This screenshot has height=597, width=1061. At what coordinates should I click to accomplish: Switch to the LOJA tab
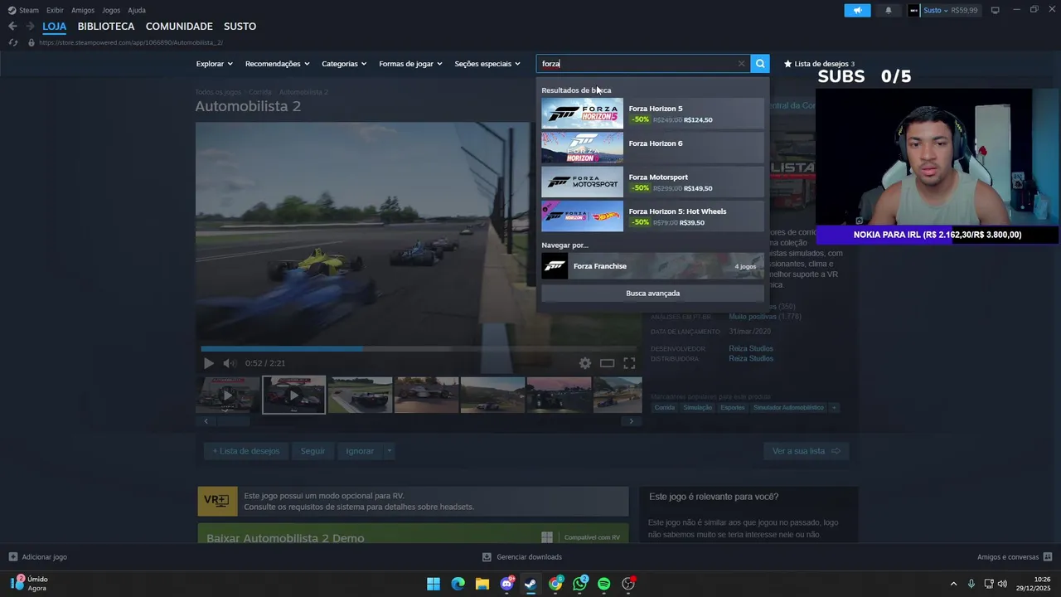[55, 27]
